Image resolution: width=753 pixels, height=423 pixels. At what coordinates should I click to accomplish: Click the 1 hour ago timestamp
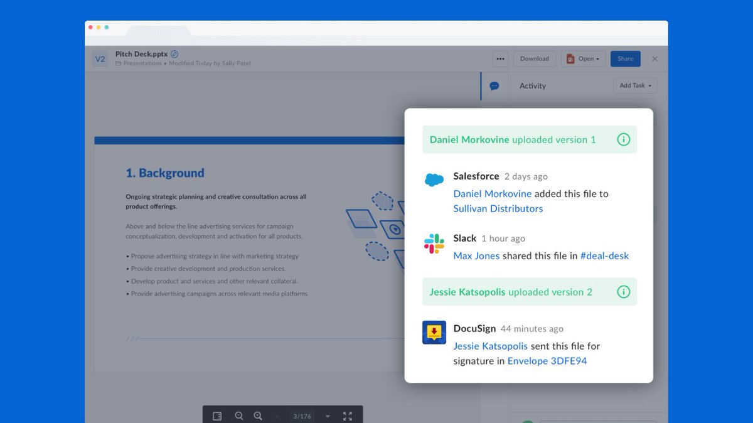[x=503, y=238]
